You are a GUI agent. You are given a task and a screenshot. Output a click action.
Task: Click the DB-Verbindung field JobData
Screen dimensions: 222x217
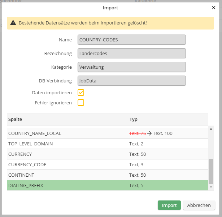(x=131, y=81)
